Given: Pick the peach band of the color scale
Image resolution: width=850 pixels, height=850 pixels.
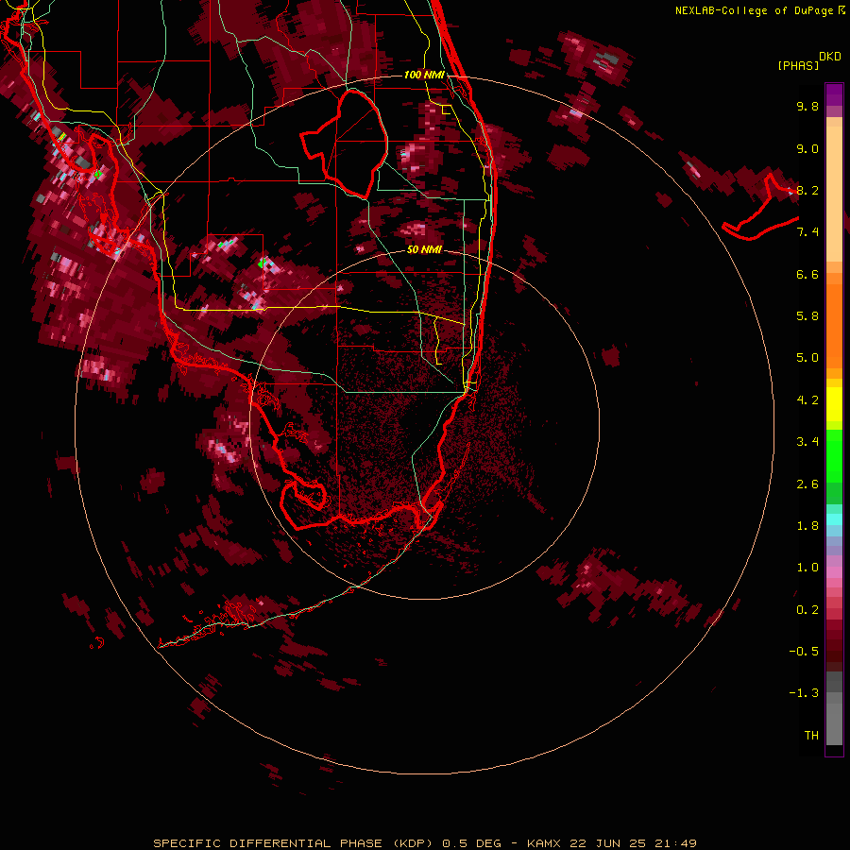Looking at the screenshot, I should click(834, 193).
